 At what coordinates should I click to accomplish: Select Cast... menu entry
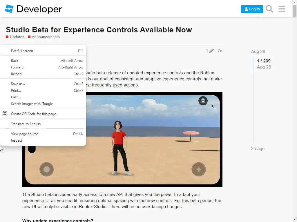coord(43,97)
